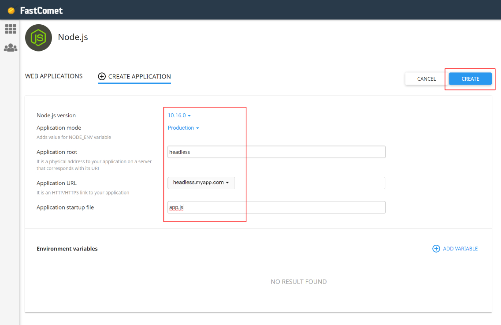Image resolution: width=501 pixels, height=325 pixels.
Task: Expand the Production application mode dropdown
Action: 183,128
